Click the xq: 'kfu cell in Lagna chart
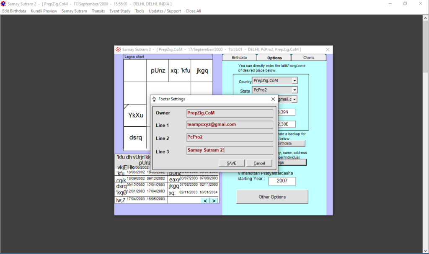429x254 pixels. point(180,71)
